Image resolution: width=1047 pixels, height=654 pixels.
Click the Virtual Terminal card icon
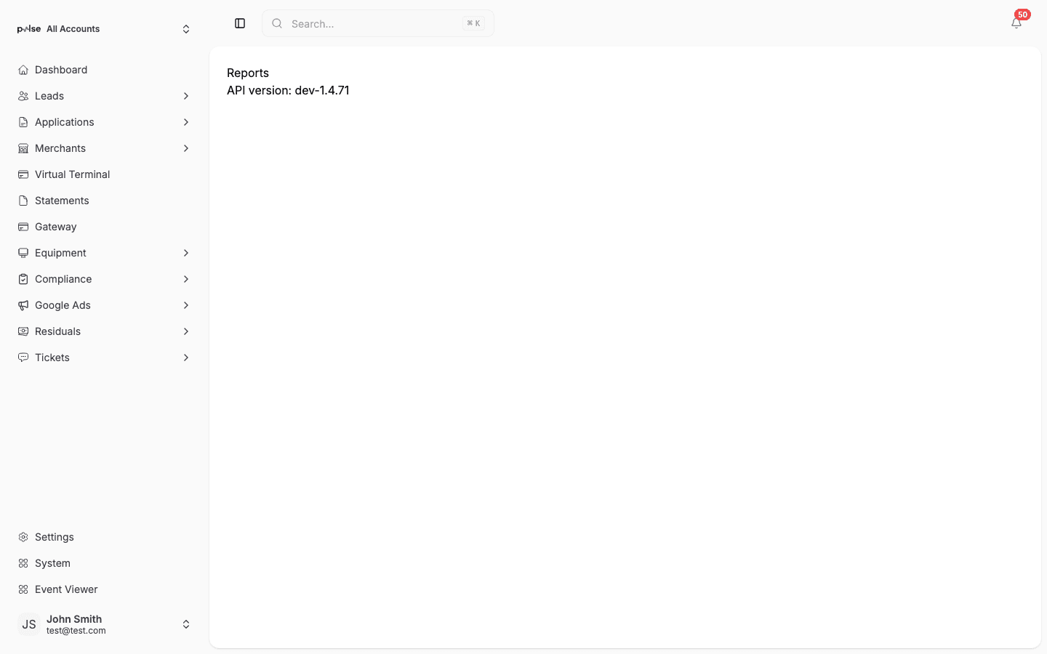23,174
